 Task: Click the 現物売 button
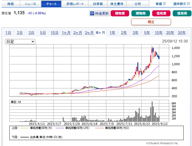(x=141, y=13)
